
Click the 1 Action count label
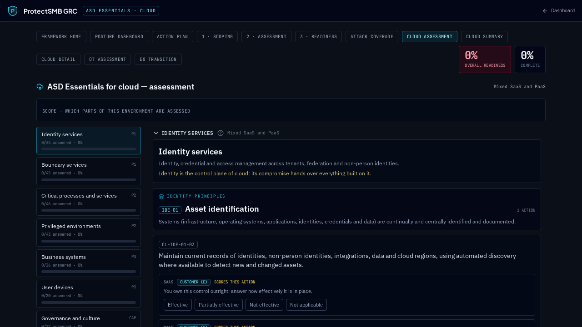(526, 210)
